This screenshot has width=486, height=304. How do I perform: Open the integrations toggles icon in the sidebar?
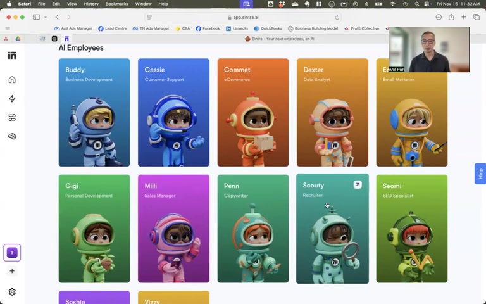12,118
